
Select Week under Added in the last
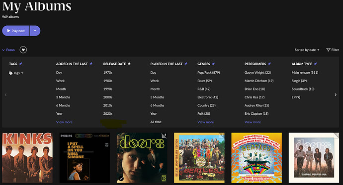click(60, 81)
